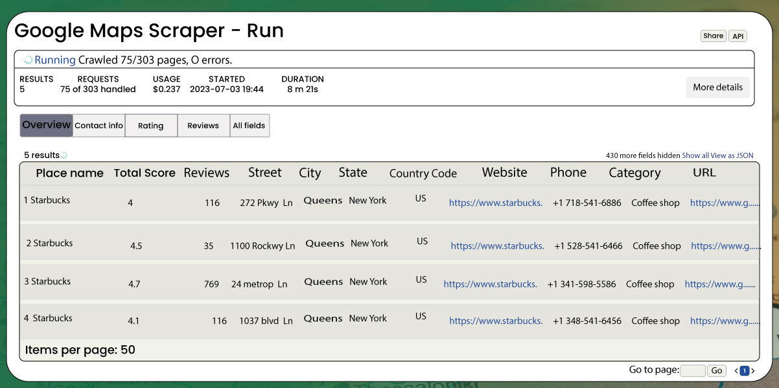Image resolution: width=779 pixels, height=388 pixels.
Task: Click the total score value 4.1
Action: (x=134, y=321)
